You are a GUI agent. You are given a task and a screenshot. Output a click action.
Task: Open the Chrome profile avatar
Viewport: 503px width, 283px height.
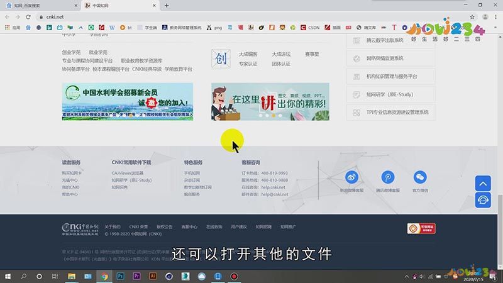tap(485, 17)
